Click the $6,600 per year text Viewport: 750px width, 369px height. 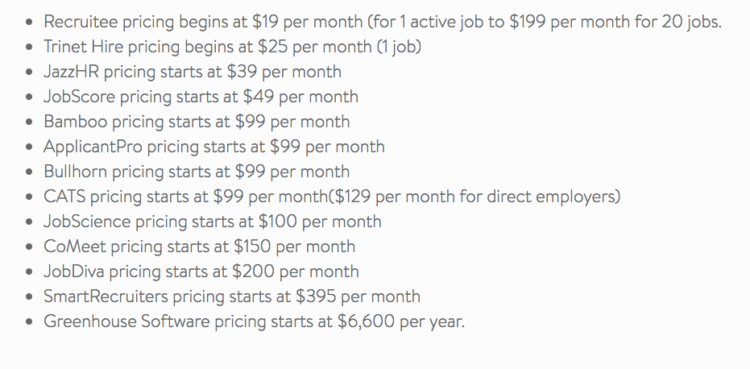pyautogui.click(x=401, y=321)
